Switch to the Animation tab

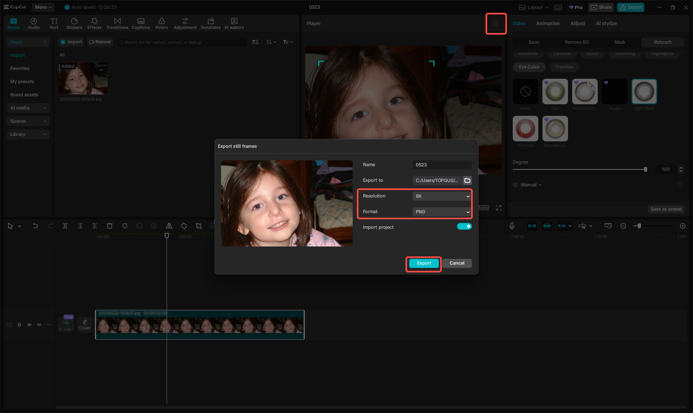coord(547,23)
